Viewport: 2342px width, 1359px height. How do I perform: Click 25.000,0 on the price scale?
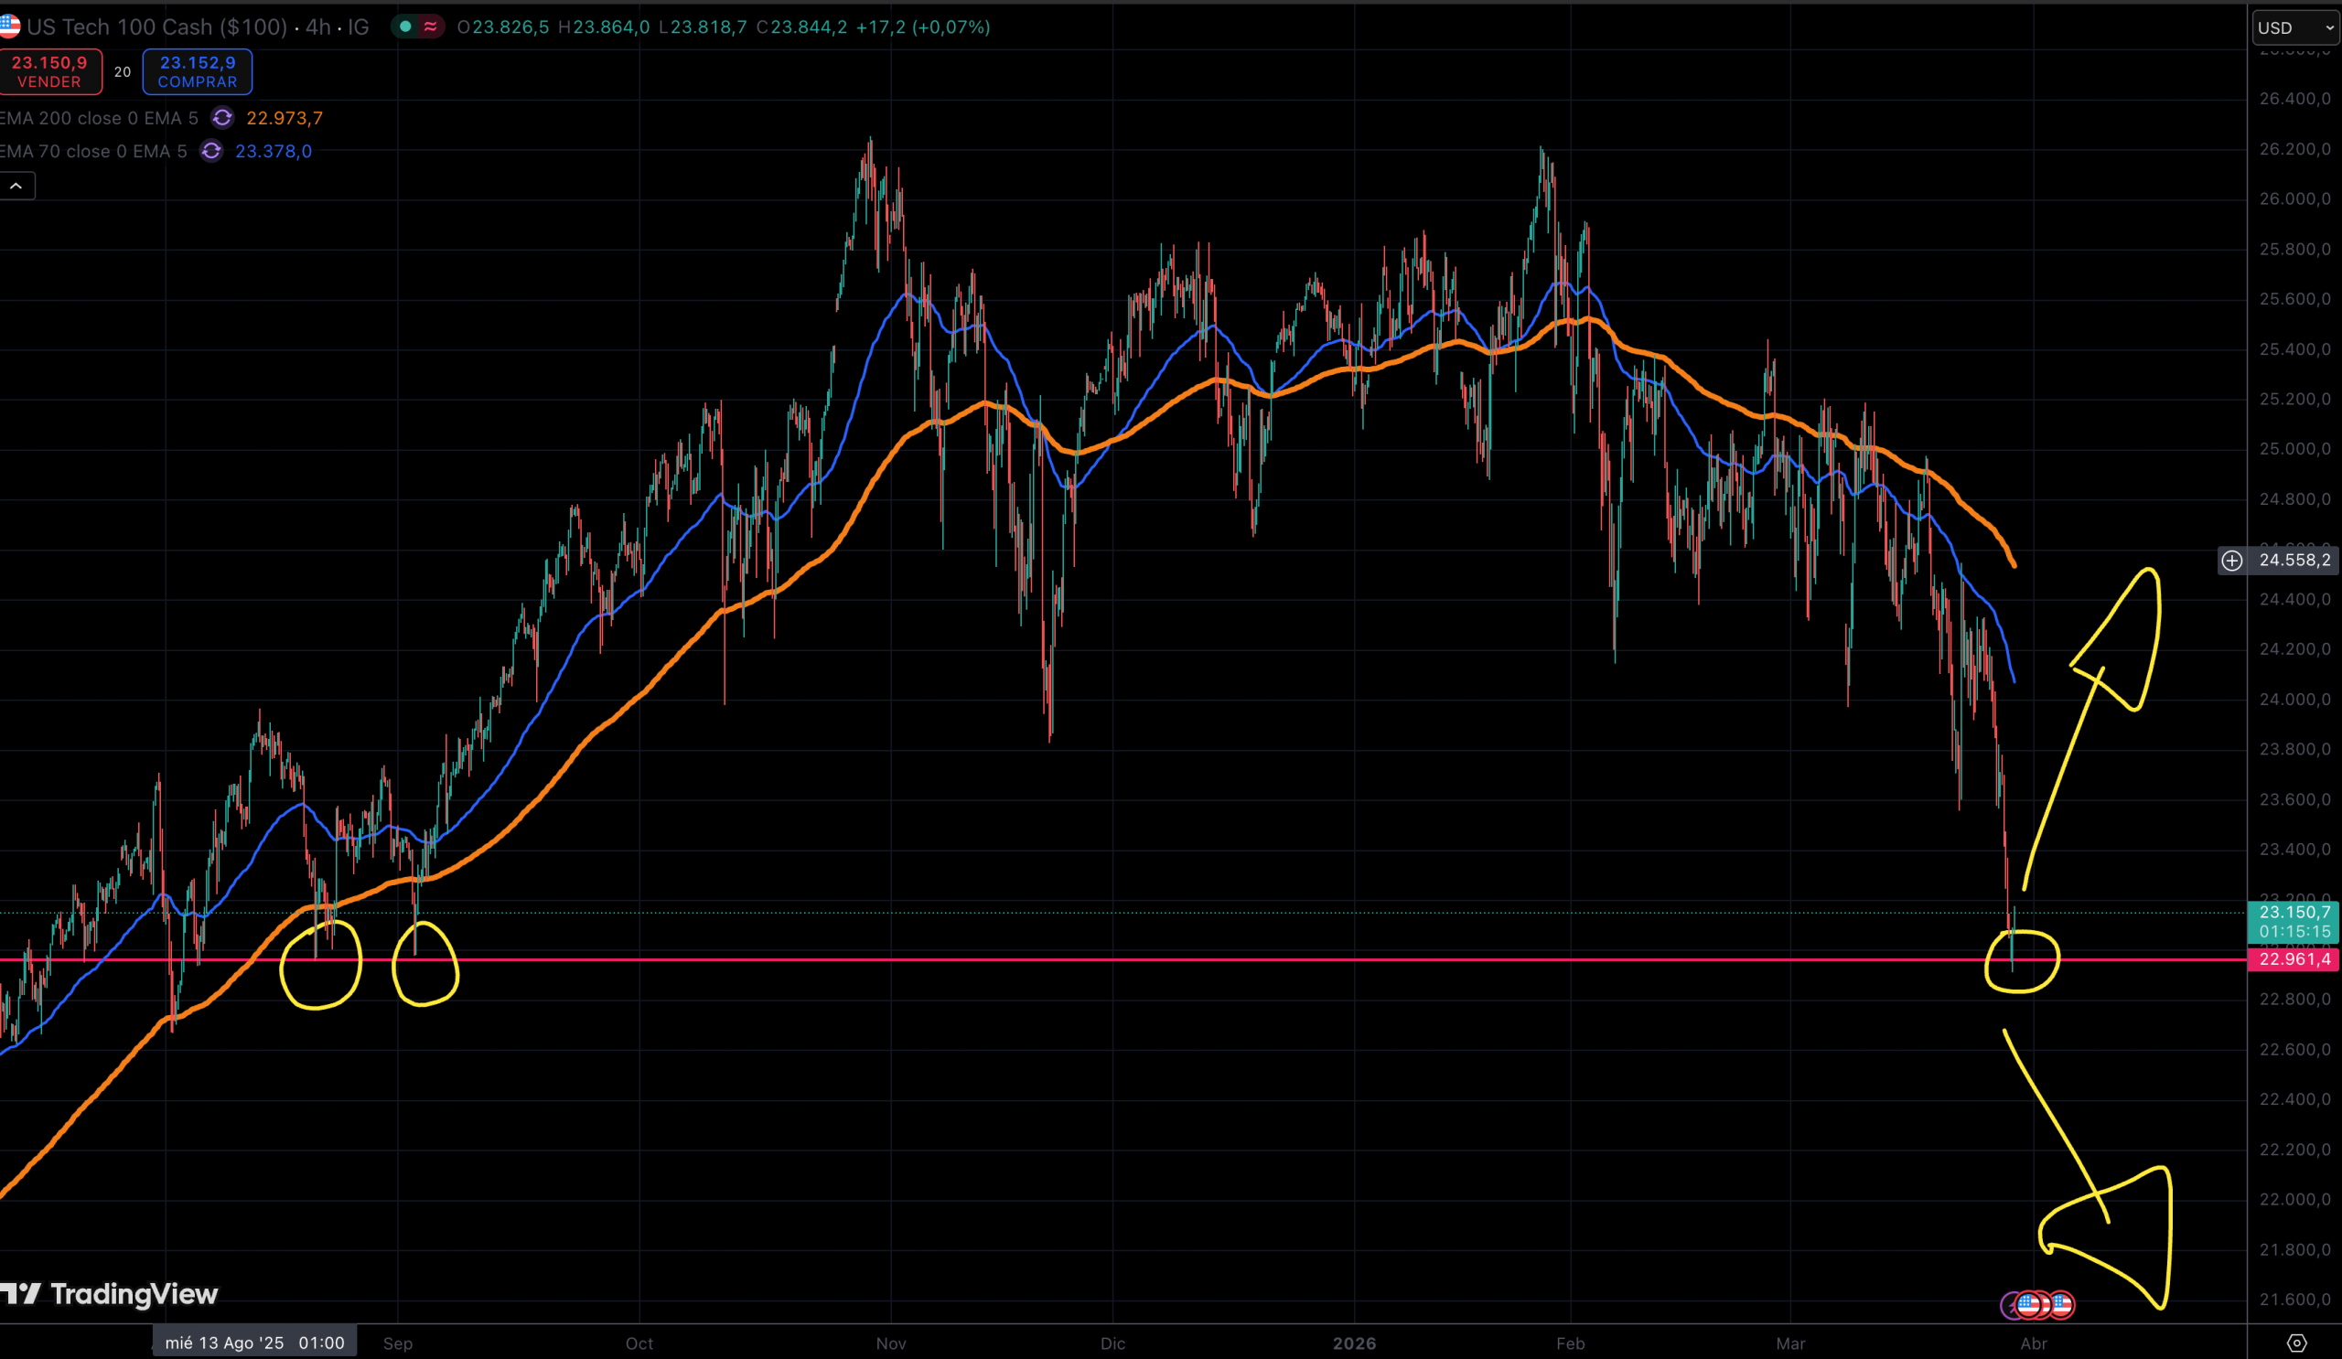point(2294,449)
